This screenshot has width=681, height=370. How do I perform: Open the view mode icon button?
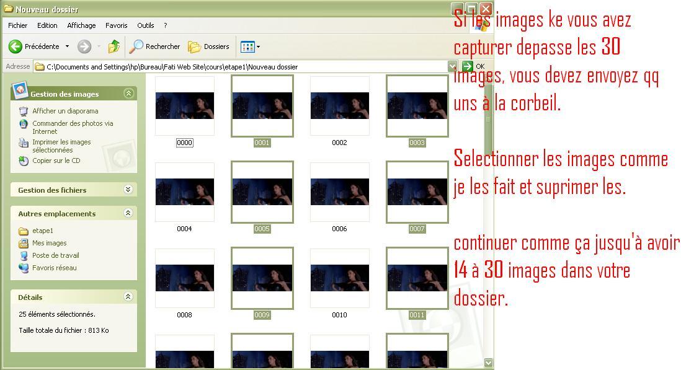(247, 46)
